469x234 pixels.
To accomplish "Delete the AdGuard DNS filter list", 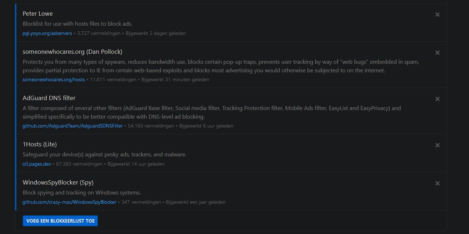I will pos(437,99).
